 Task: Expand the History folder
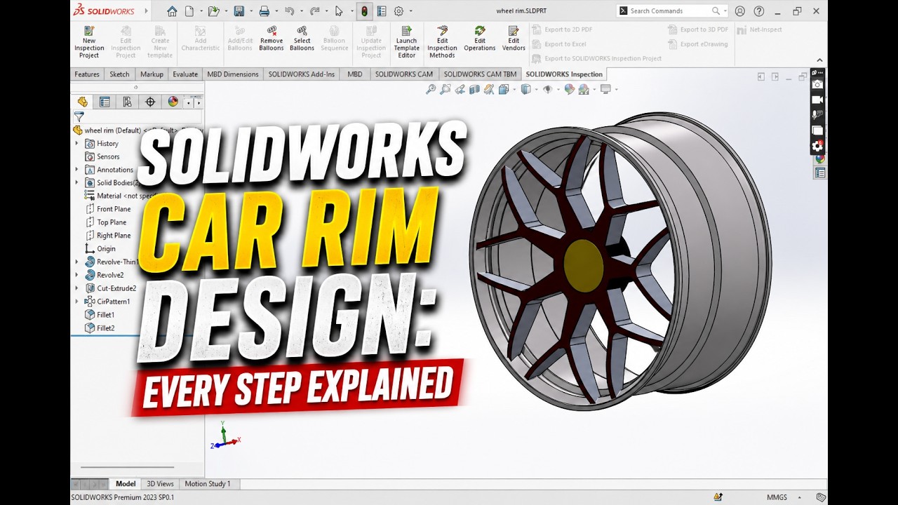point(77,143)
